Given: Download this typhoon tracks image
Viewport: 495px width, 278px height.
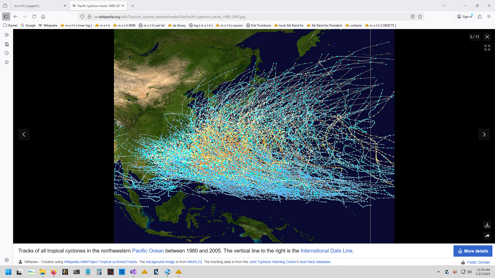Looking at the screenshot, I should 487,225.
